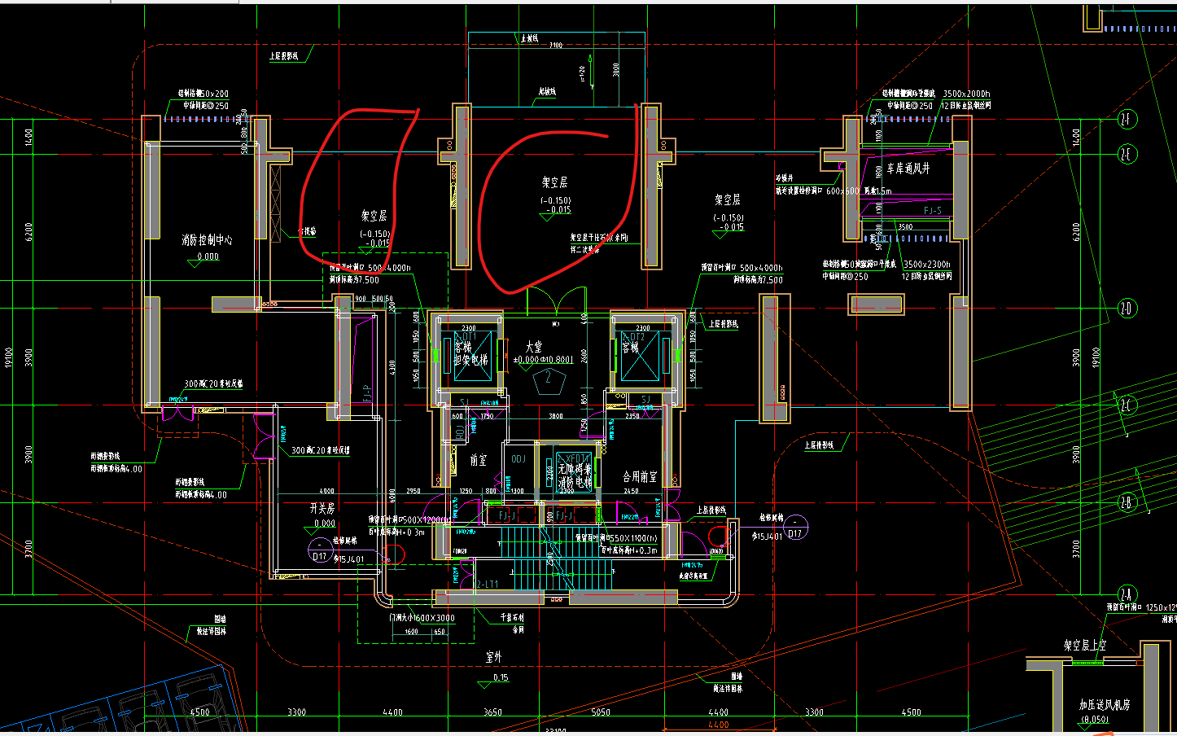Select the 起坡线 leader label
The image size is (1177, 736).
548,92
